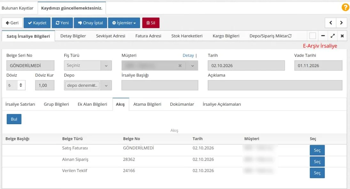The image size is (350, 189).
Task: Click the Döviz Kur field
Action: [45, 85]
